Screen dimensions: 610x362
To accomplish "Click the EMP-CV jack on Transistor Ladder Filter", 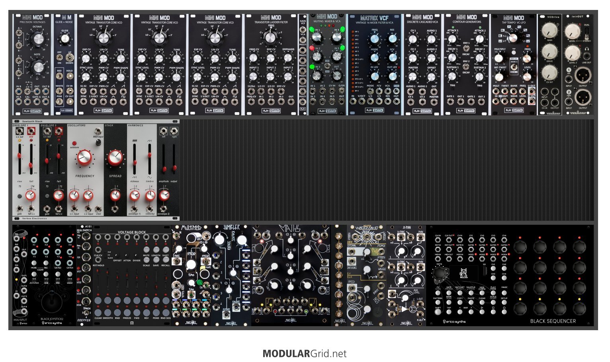I will (x=281, y=91).
